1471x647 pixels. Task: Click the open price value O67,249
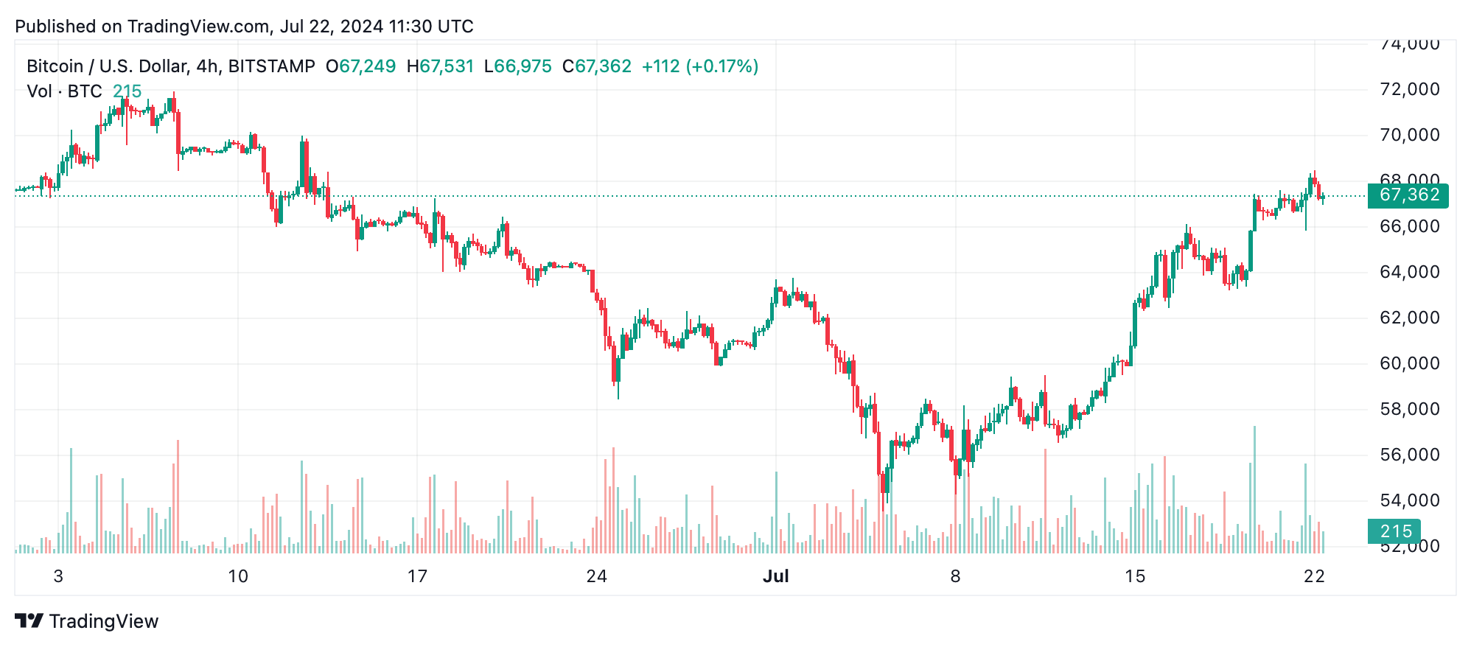tap(360, 66)
